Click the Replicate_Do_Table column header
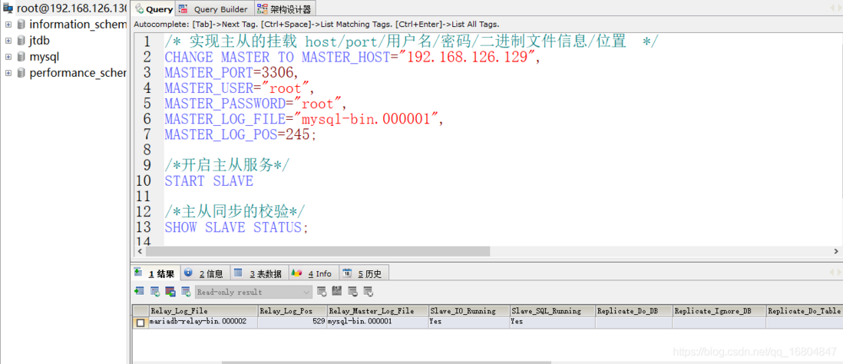Image resolution: width=843 pixels, height=364 pixels. point(805,311)
